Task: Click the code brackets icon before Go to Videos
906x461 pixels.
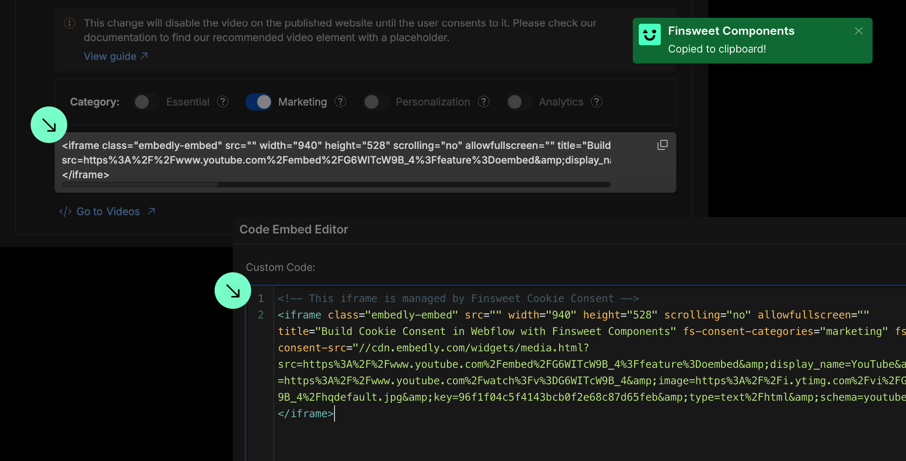Action: click(x=65, y=212)
